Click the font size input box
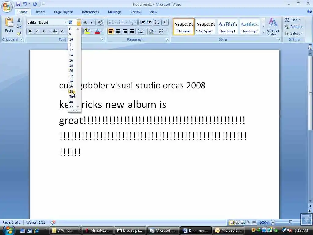The height and width of the screenshot is (235, 313). click(x=72, y=22)
